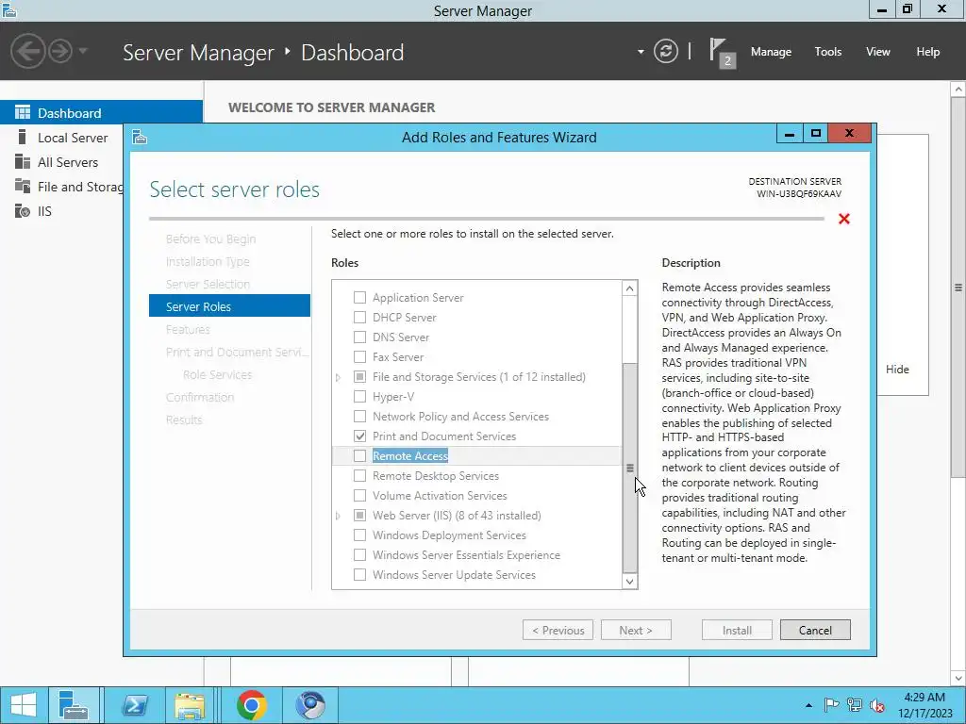Image resolution: width=966 pixels, height=724 pixels.
Task: Open the Chromium icon on the taskbar
Action: pos(309,705)
